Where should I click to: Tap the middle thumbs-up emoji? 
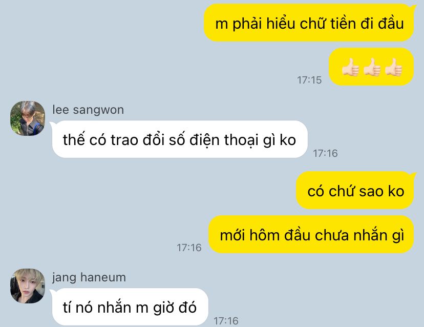coord(372,67)
